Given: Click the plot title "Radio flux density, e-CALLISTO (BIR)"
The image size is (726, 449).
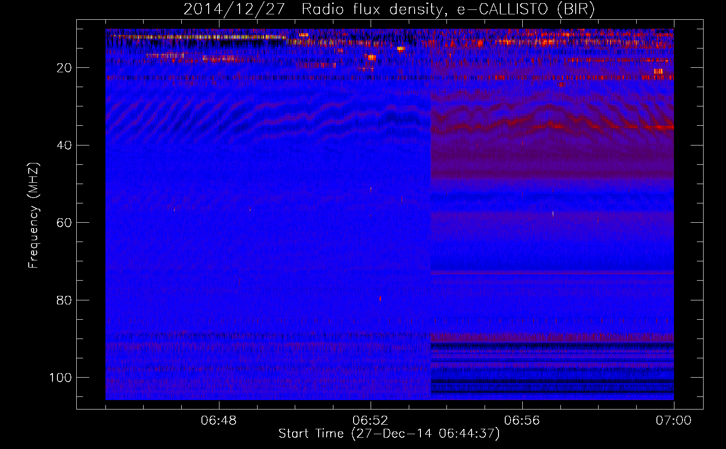Looking at the screenshot, I should click(448, 9).
